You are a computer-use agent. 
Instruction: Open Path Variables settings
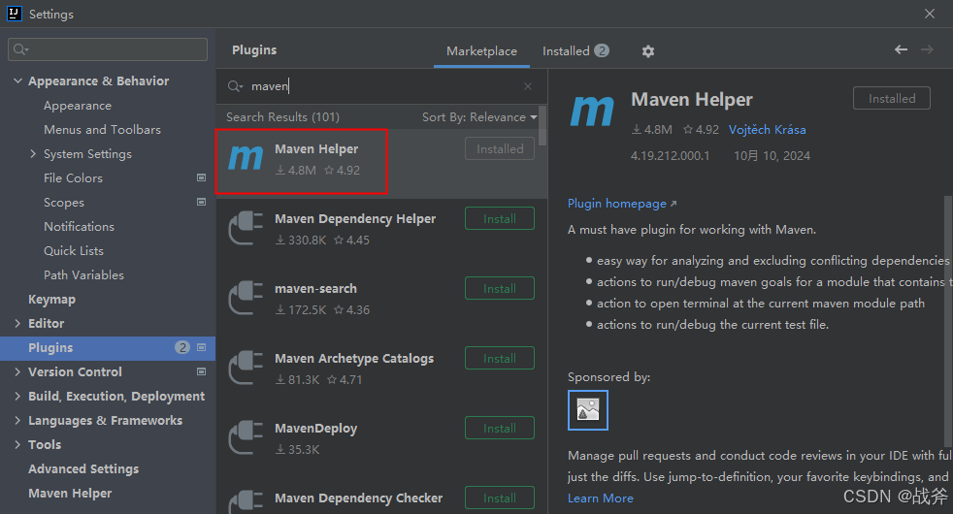(83, 275)
